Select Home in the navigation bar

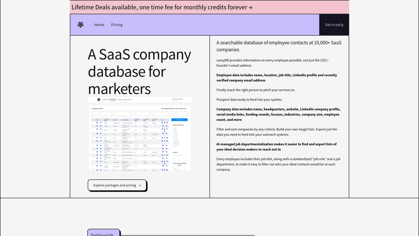pyautogui.click(x=99, y=25)
